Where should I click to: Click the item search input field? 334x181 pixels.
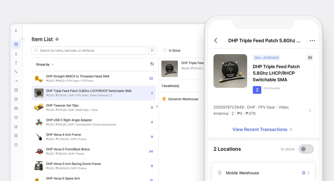(x=89, y=50)
